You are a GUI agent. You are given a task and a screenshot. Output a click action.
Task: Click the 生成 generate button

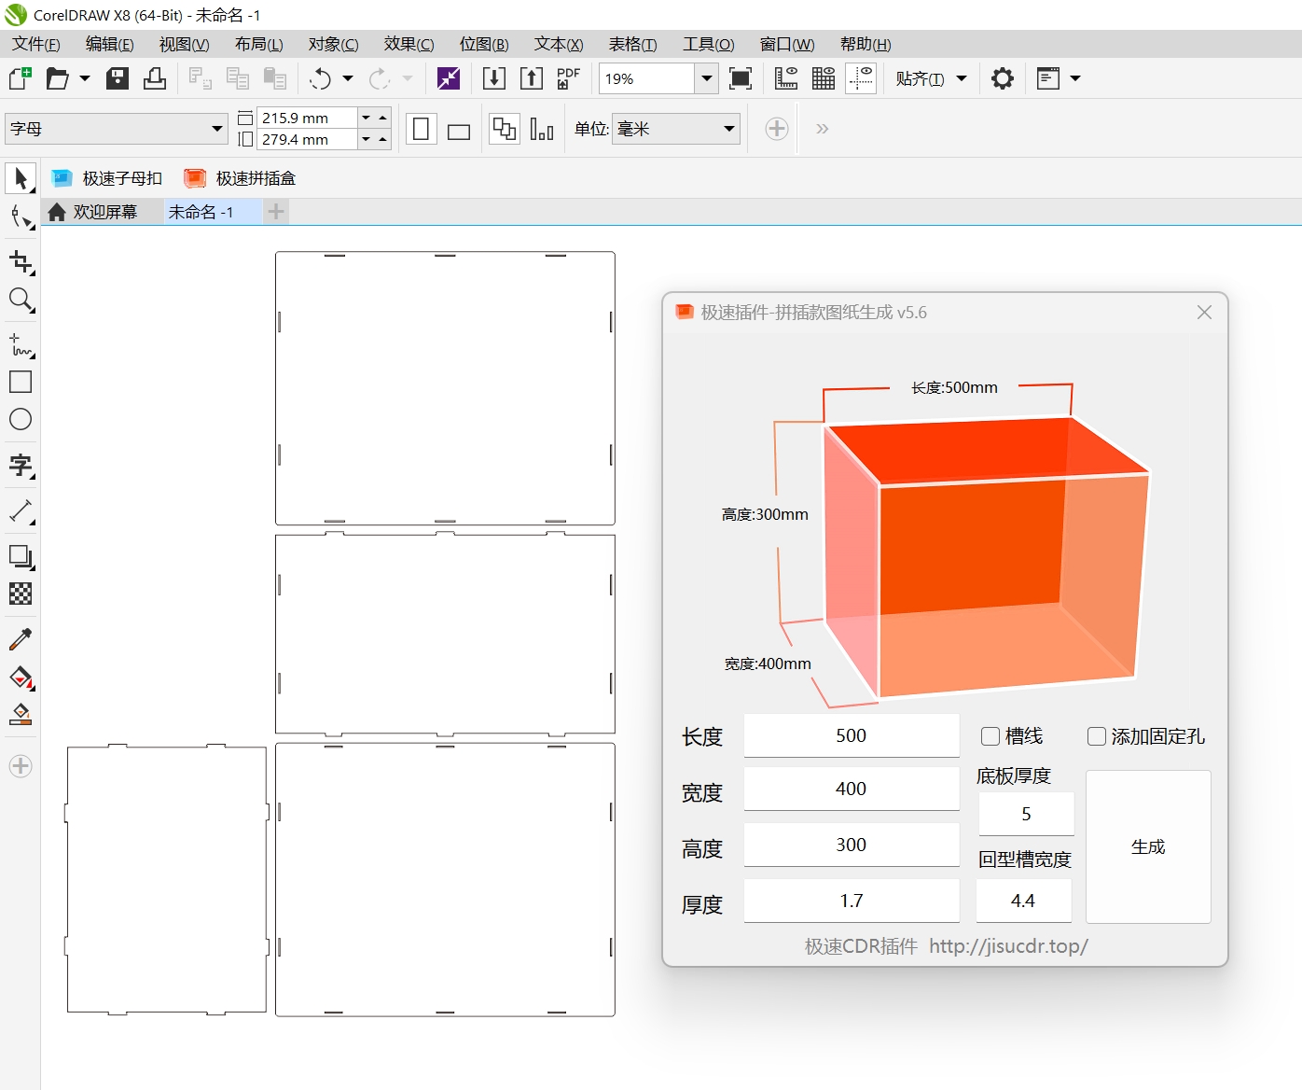point(1148,846)
